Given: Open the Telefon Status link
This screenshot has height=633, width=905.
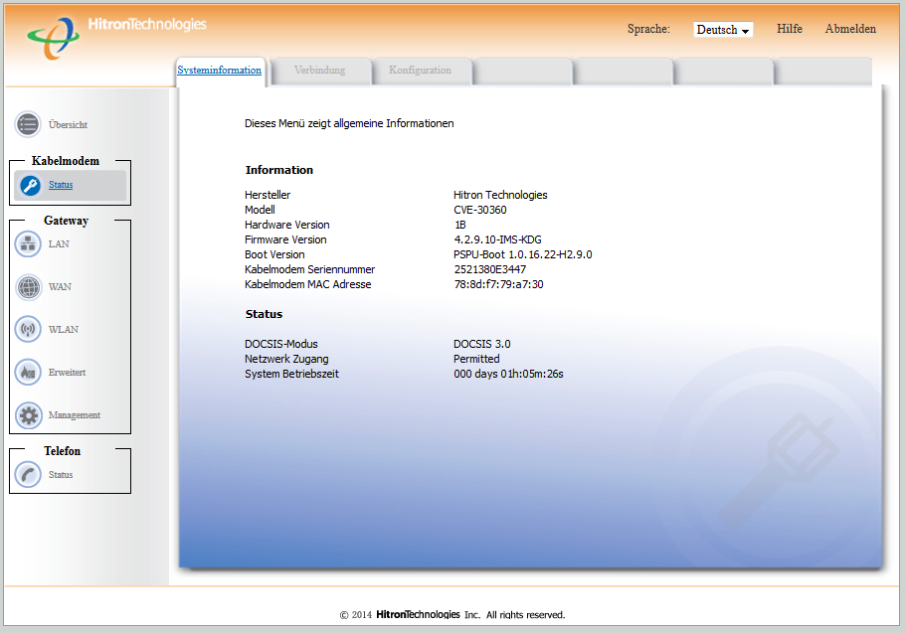Looking at the screenshot, I should (61, 474).
